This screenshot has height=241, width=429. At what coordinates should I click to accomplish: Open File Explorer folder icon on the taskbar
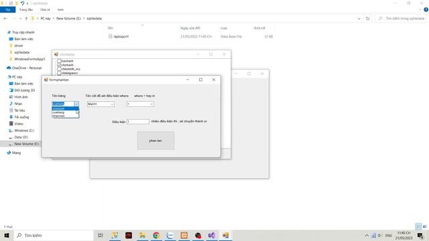point(142,235)
